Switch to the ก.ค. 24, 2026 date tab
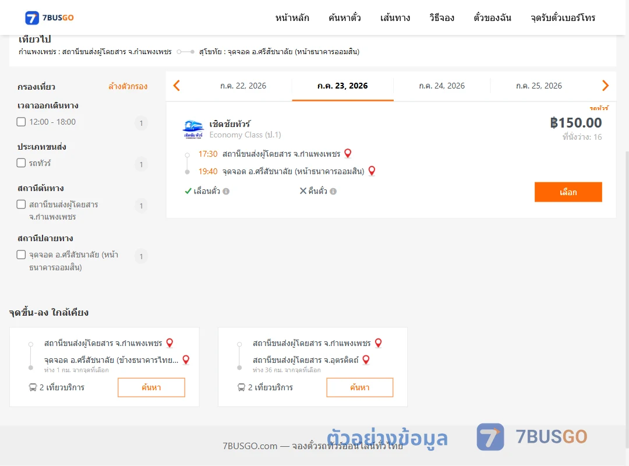This screenshot has height=466, width=629. pos(441,86)
